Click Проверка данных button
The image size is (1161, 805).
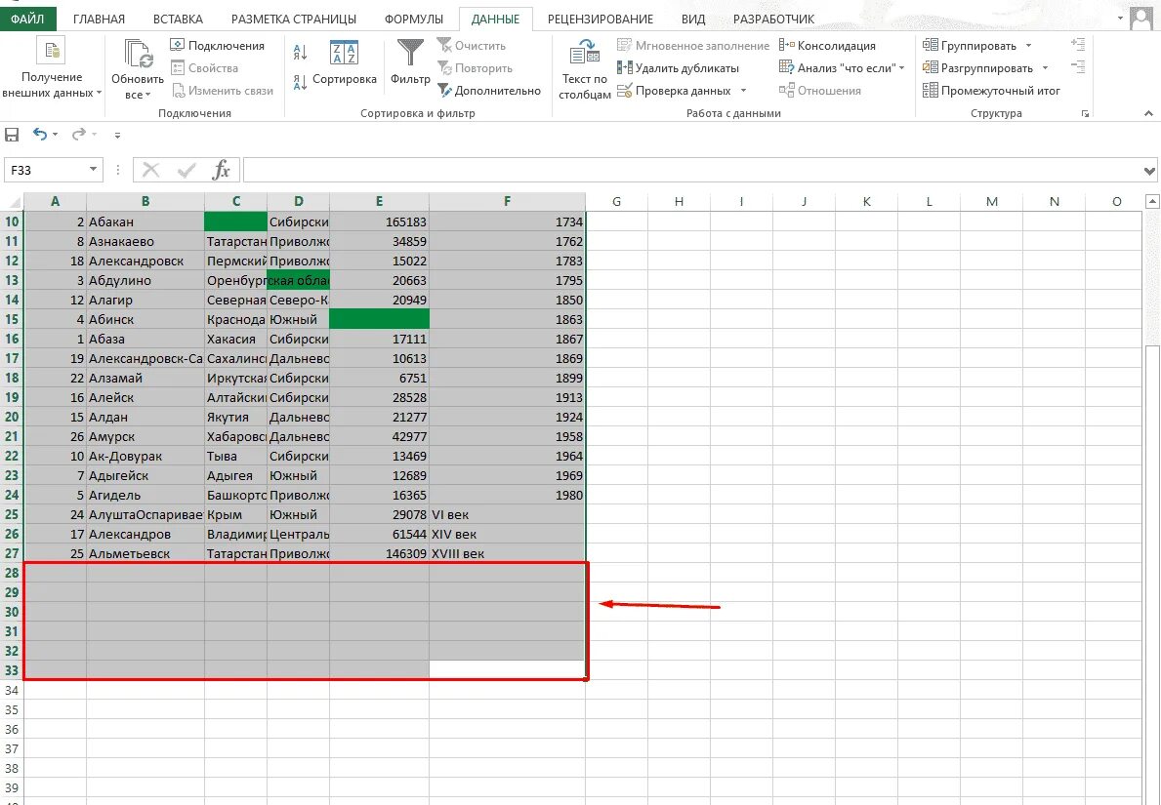click(x=675, y=91)
